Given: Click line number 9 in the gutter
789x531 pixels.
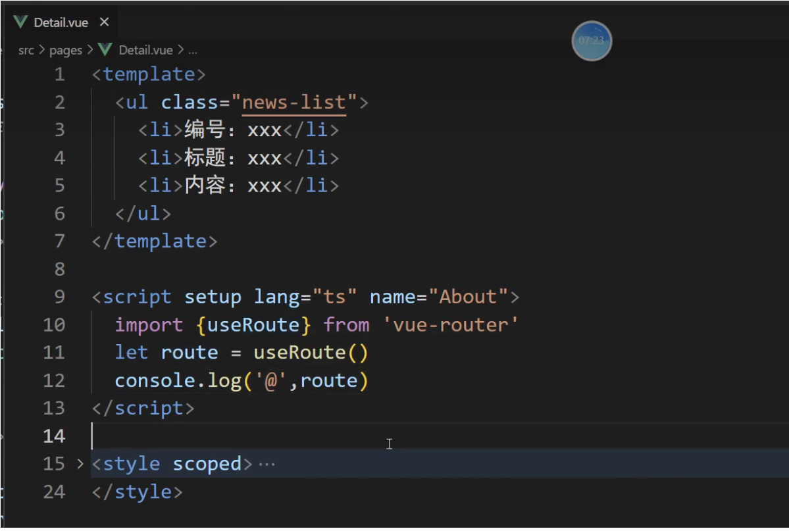Looking at the screenshot, I should [x=59, y=297].
